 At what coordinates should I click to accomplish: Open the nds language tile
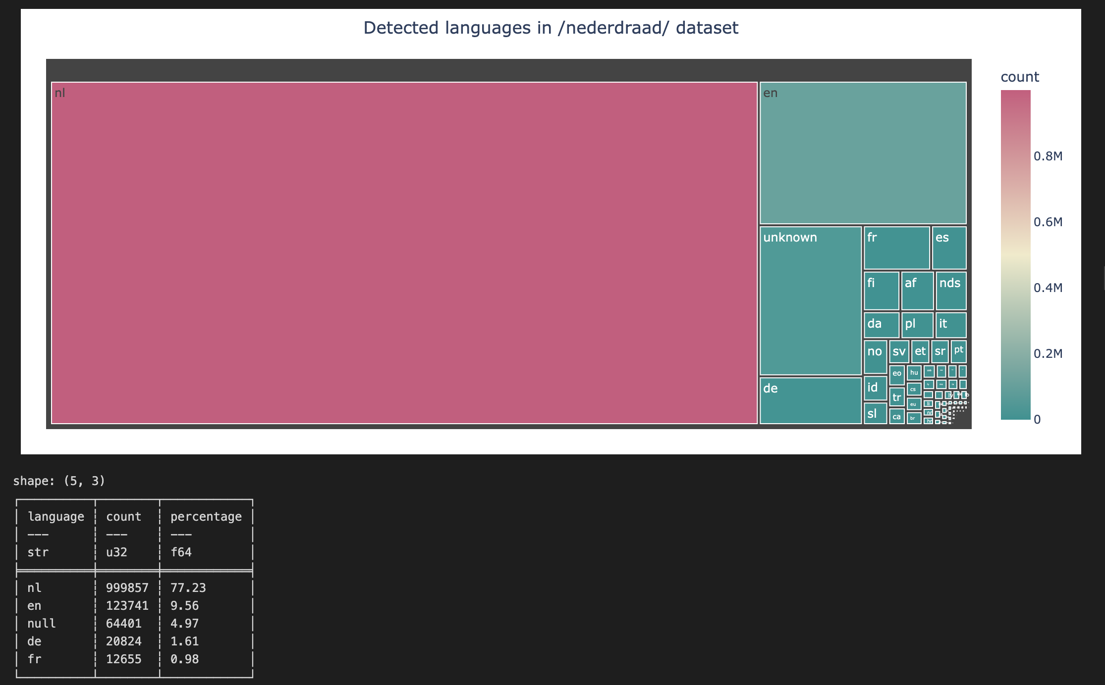tap(951, 291)
